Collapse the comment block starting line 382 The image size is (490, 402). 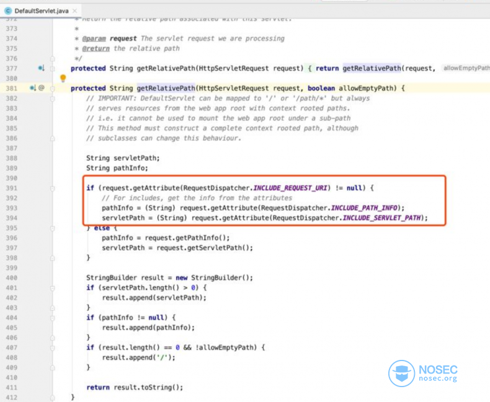pos(53,98)
